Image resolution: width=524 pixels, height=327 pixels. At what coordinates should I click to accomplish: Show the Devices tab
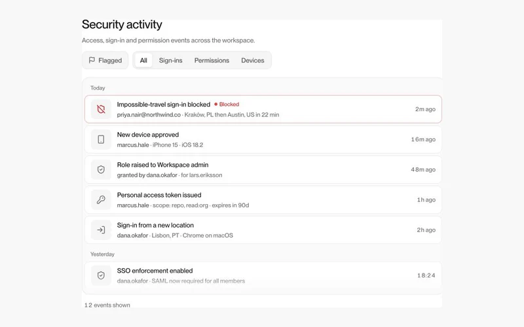253,60
